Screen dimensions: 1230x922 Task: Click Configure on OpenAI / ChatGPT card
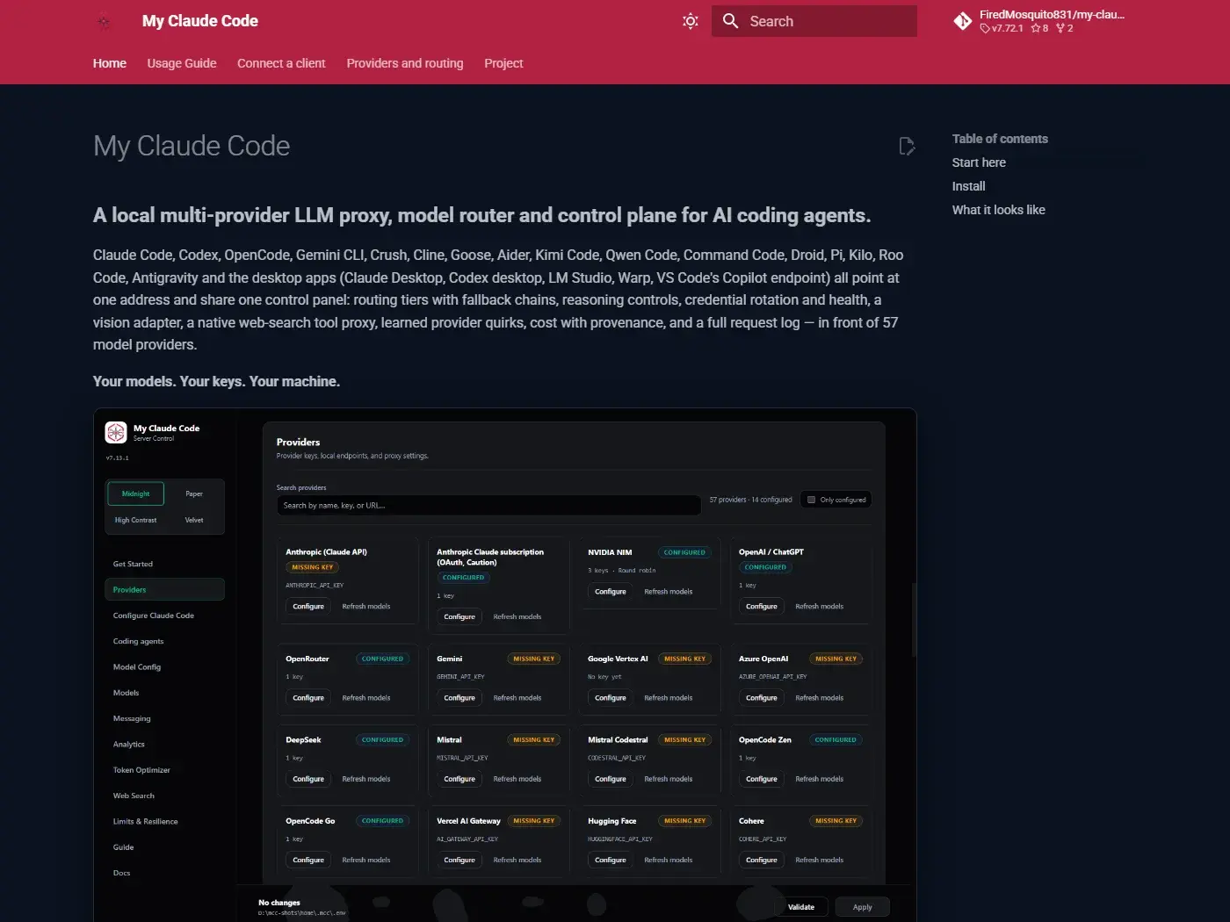point(762,606)
